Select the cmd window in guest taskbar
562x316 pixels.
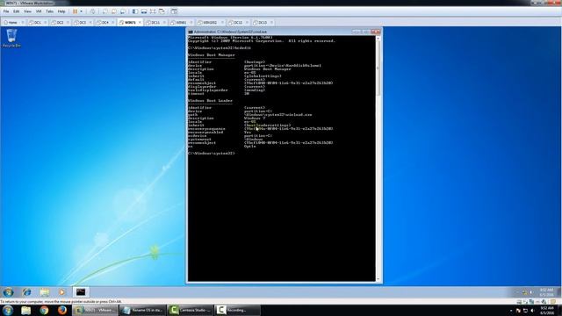pos(81,292)
